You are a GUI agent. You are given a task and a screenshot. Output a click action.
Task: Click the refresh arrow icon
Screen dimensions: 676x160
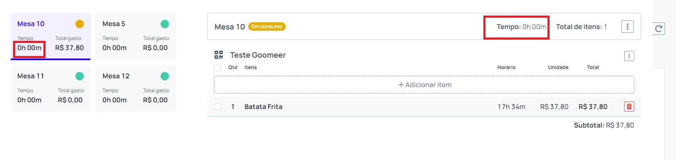pos(659,29)
